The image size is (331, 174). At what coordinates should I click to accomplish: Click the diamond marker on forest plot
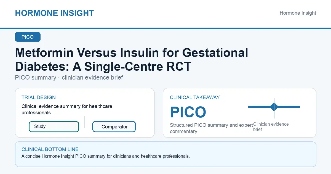tap(274, 107)
